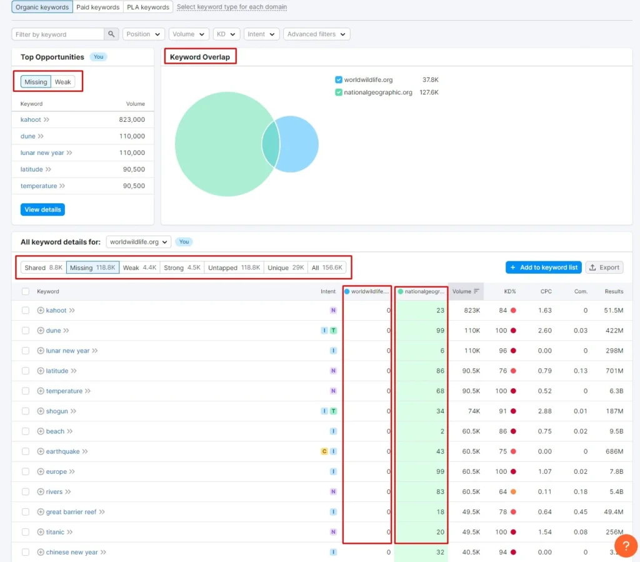Viewport: 640px width, 562px height.
Task: Click the double-arrow icon after earthquake
Action: (x=85, y=451)
